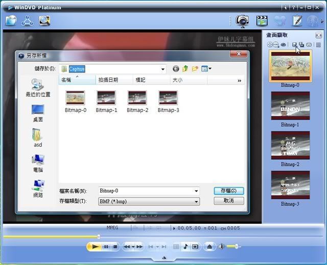Image resolution: width=327 pixels, height=265 pixels.
Task: Click the save floppy disk icon
Action: pos(294,44)
